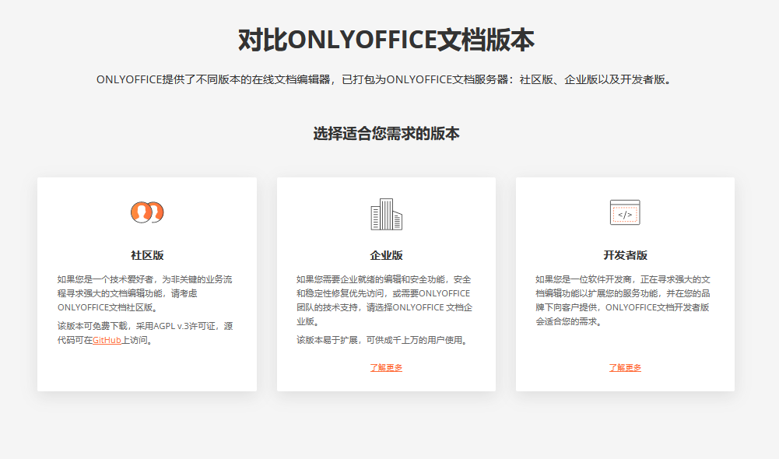
Task: Click the Enterprise edition building icon
Action: (x=386, y=214)
